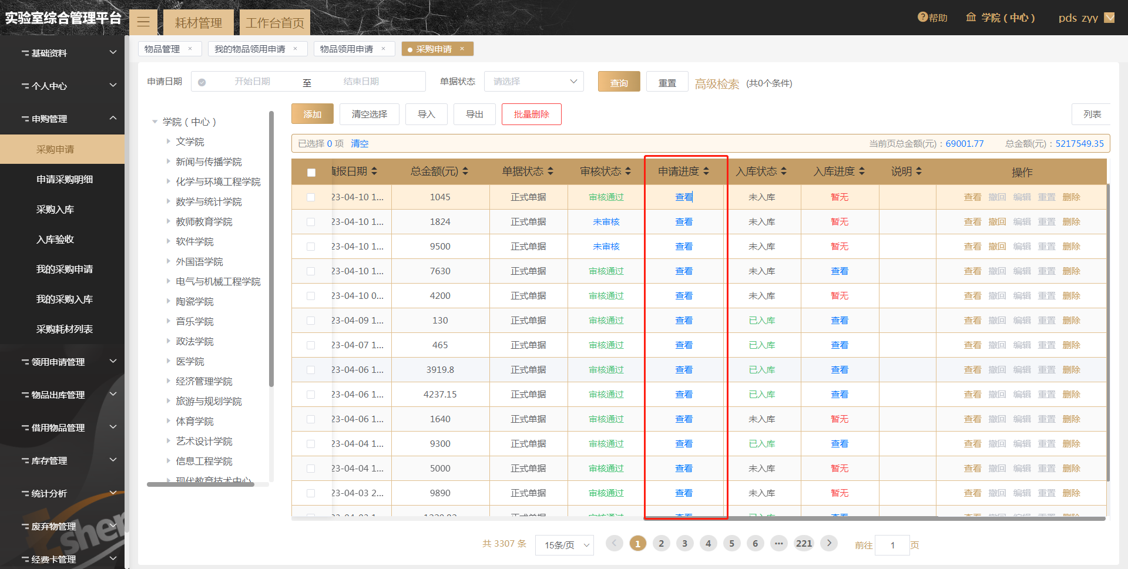Viewport: 1128px width, 569px height.
Task: Click the hamburger menu collapse icon
Action: pos(143,23)
